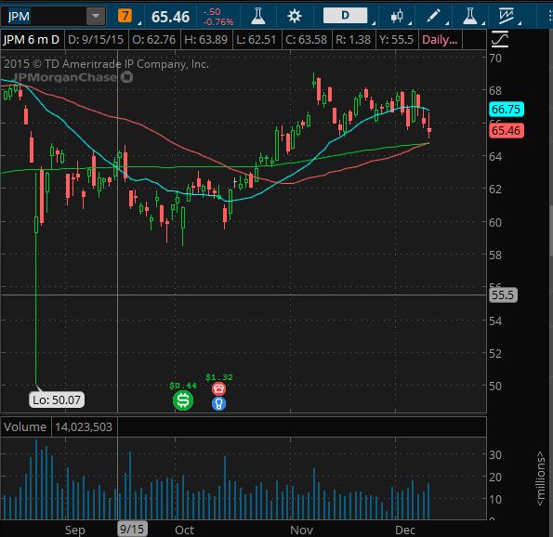The height and width of the screenshot is (537, 553).
Task: Click the S-curve icon above price axis
Action: click(x=500, y=39)
